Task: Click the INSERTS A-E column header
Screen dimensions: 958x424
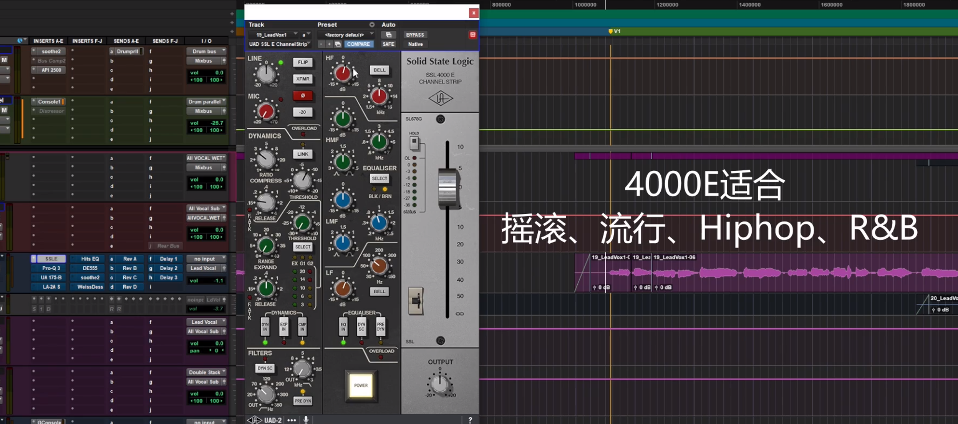Action: pos(48,41)
